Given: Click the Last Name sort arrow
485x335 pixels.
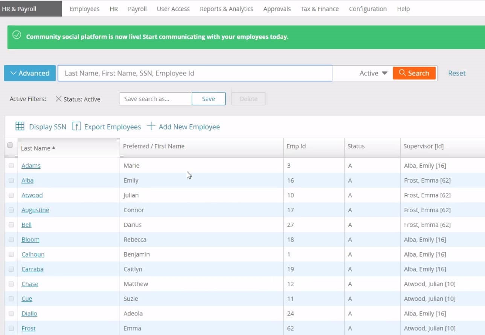Looking at the screenshot, I should (x=53, y=148).
